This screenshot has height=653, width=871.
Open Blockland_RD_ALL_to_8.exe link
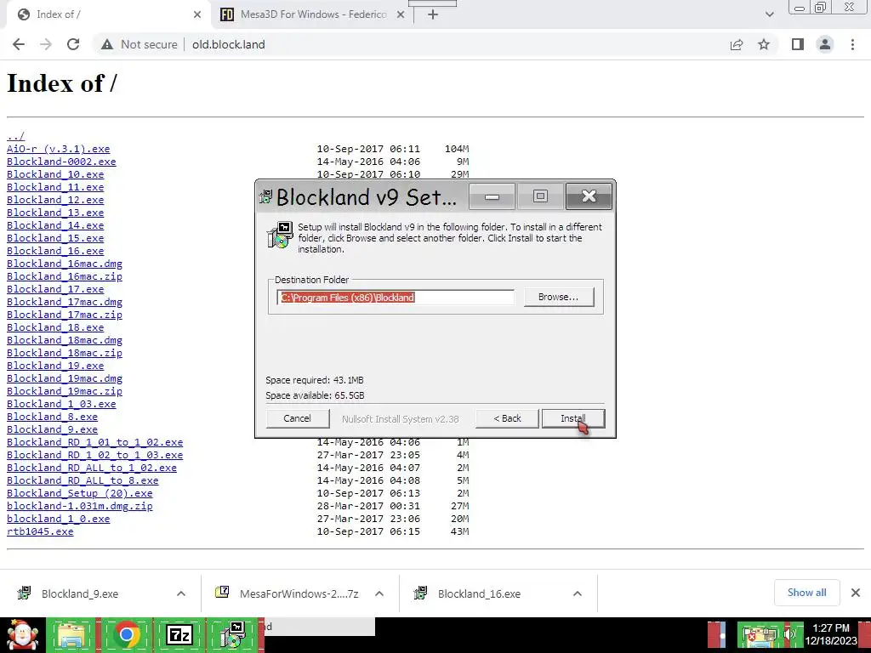tap(83, 481)
